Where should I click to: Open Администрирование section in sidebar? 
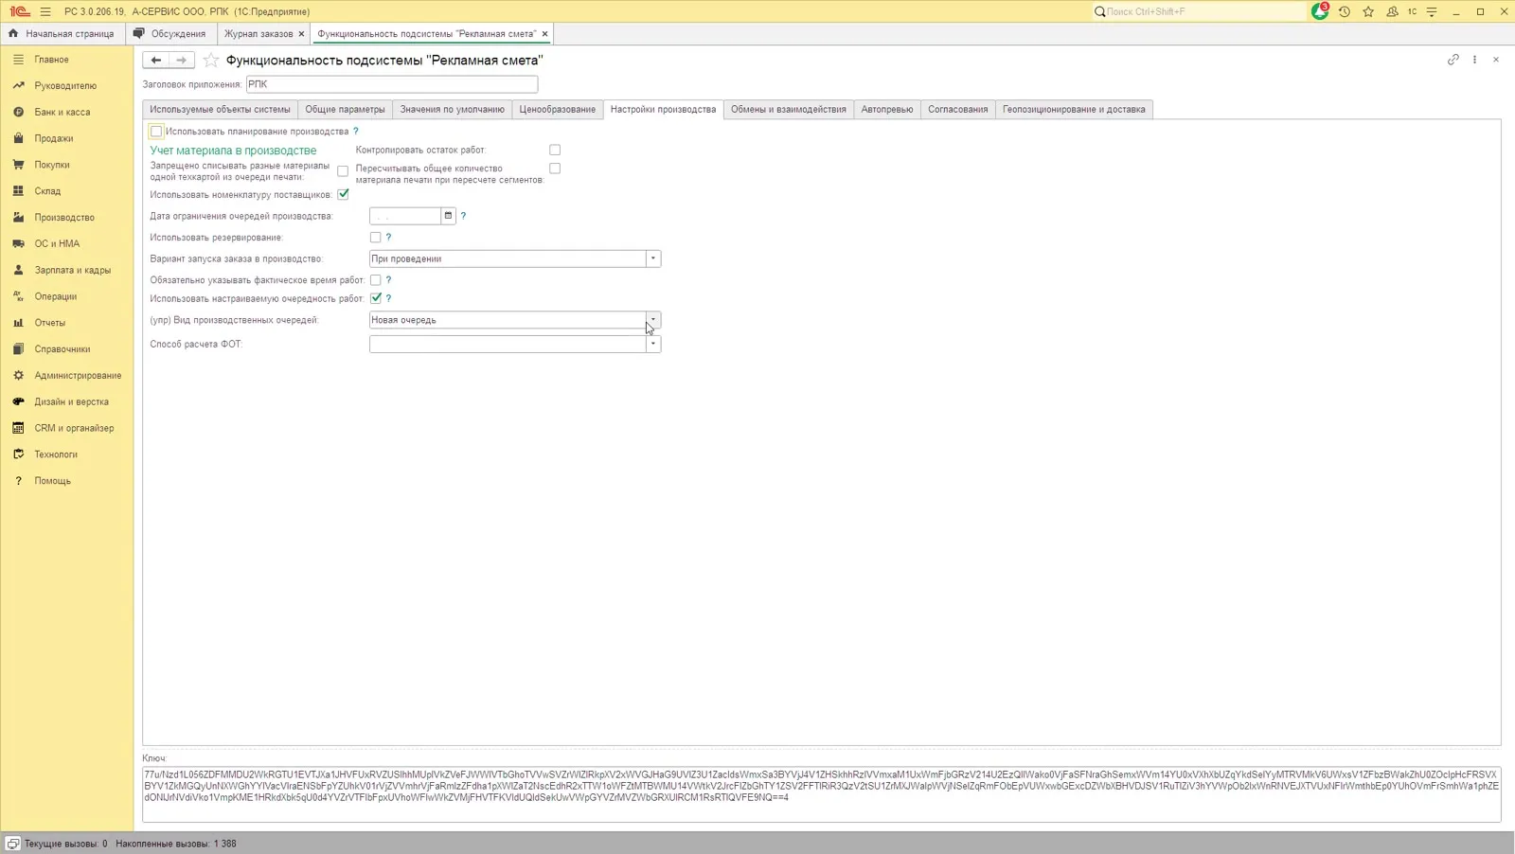coord(78,375)
